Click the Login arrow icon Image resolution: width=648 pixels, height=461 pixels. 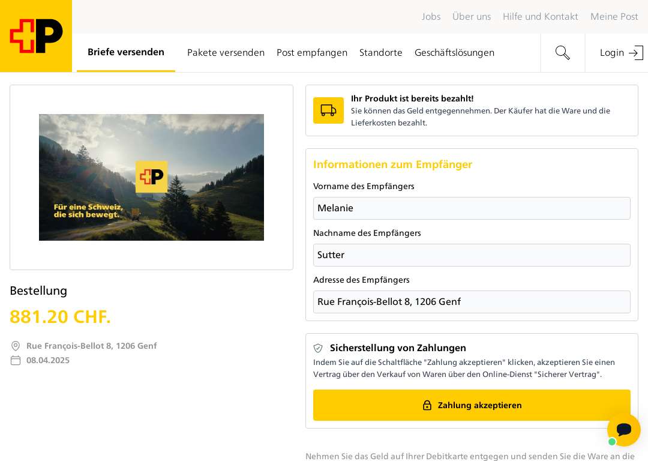pyautogui.click(x=635, y=53)
